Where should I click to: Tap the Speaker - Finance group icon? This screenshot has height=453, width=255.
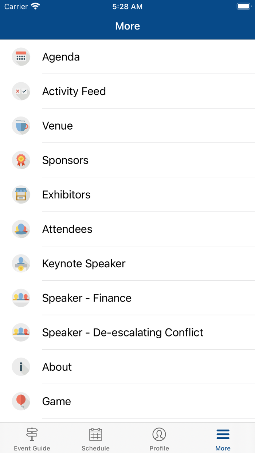[x=21, y=298]
